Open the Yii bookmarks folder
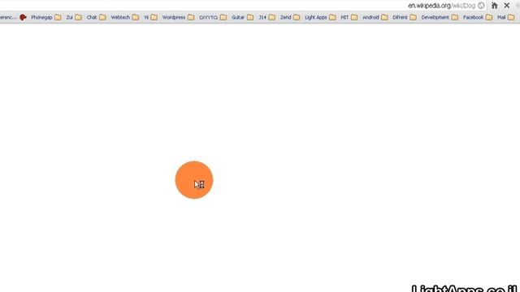 coord(150,17)
